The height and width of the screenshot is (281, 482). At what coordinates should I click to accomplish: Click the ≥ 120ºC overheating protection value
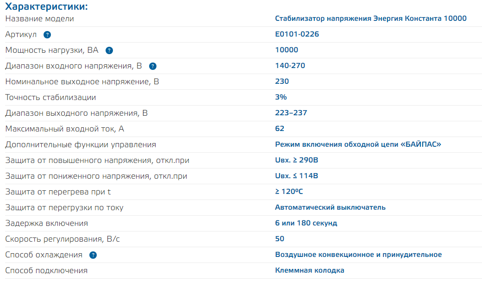point(289,192)
